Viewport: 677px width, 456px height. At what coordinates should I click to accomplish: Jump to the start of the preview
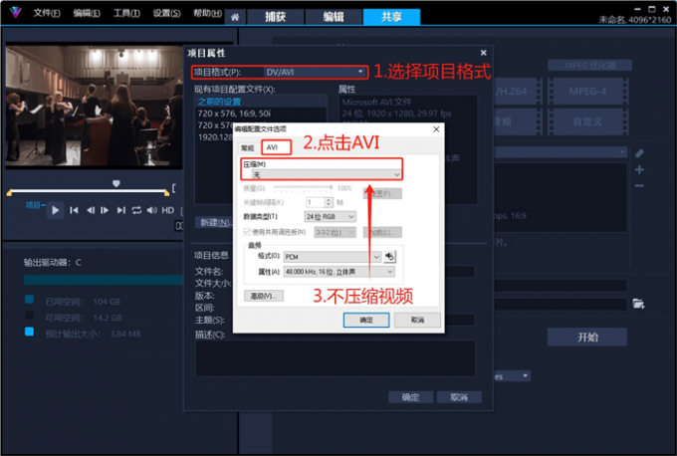[x=74, y=210]
